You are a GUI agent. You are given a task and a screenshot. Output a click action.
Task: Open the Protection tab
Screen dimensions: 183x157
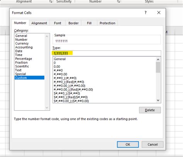107,23
